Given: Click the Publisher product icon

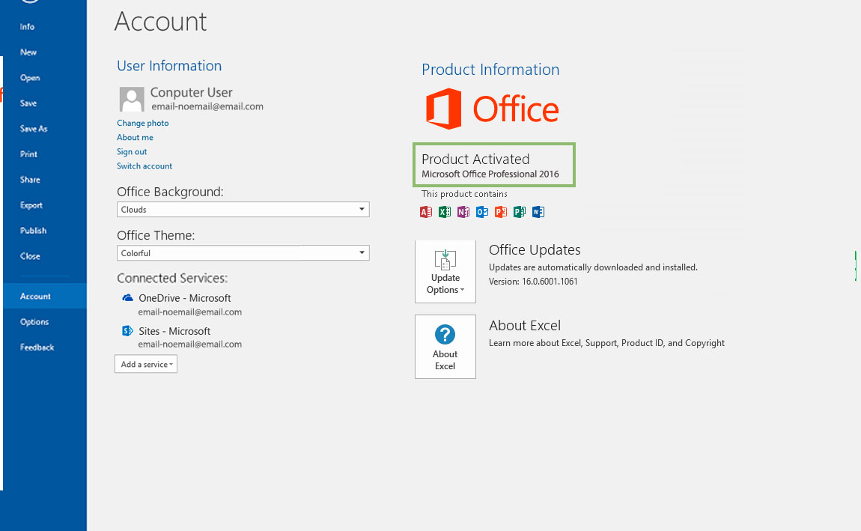Looking at the screenshot, I should click(x=520, y=212).
